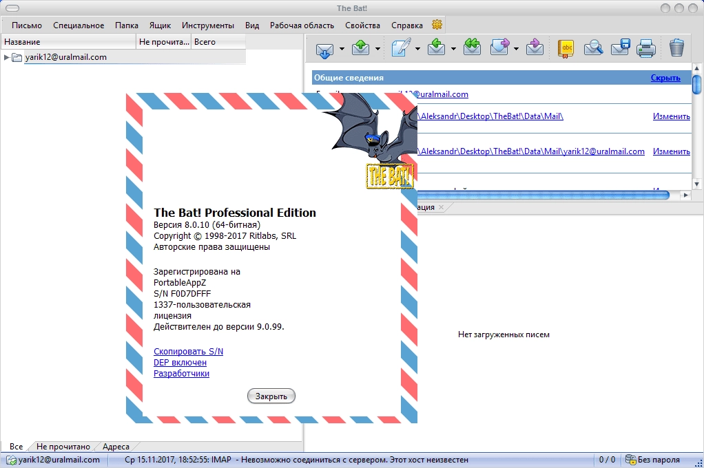Sort by the Всего column header
Image resolution: width=704 pixels, height=468 pixels.
coord(218,42)
